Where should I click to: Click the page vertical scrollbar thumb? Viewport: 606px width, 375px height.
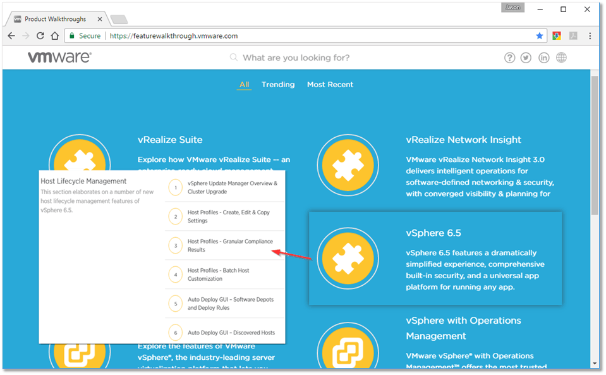click(x=595, y=145)
